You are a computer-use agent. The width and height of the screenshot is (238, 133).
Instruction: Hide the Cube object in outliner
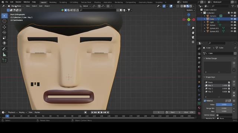click(232, 19)
